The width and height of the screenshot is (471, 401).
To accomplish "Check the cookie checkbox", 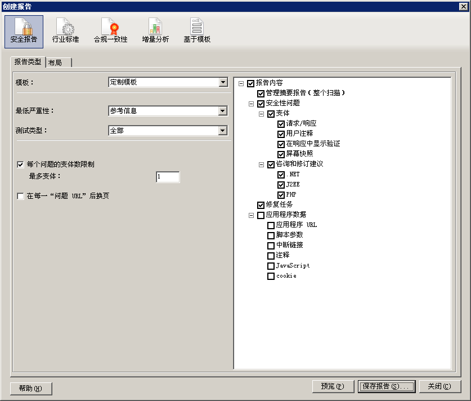I will pos(271,277).
